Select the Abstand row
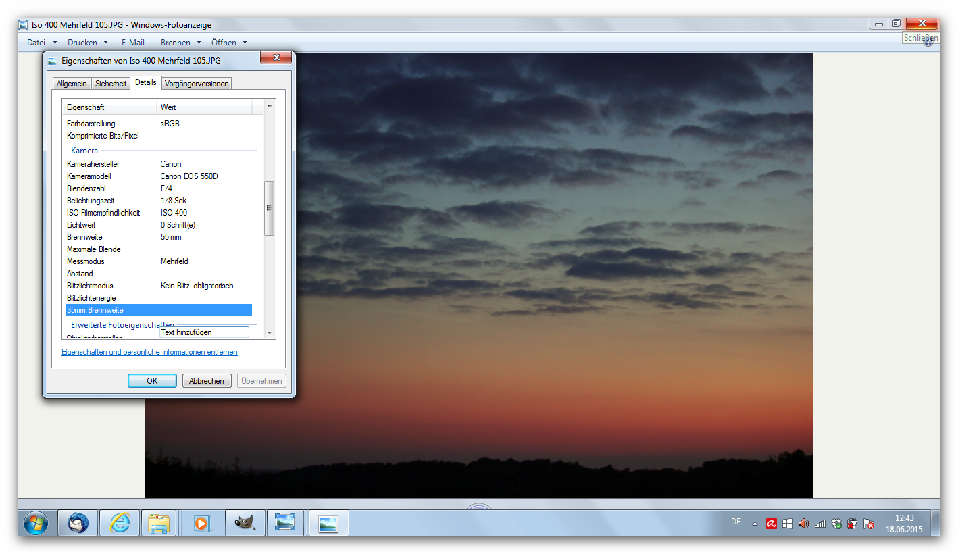 click(x=159, y=274)
